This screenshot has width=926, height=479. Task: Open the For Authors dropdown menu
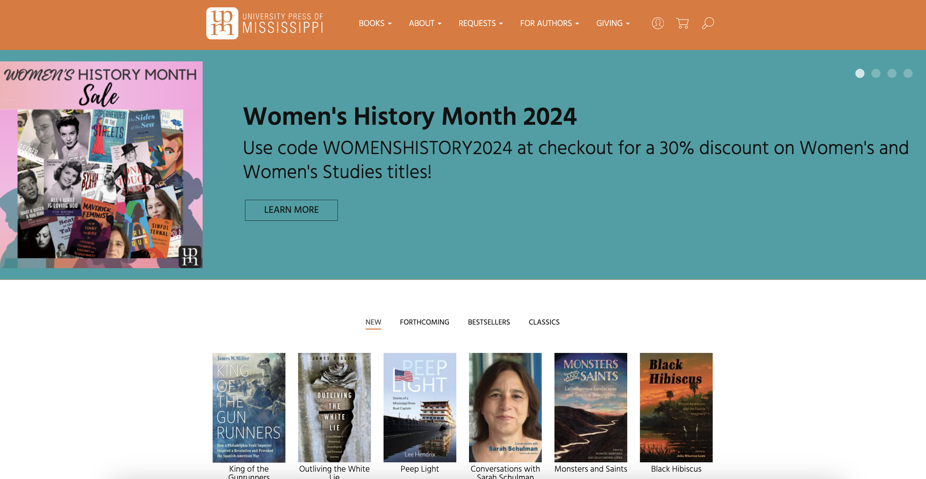[x=549, y=23]
